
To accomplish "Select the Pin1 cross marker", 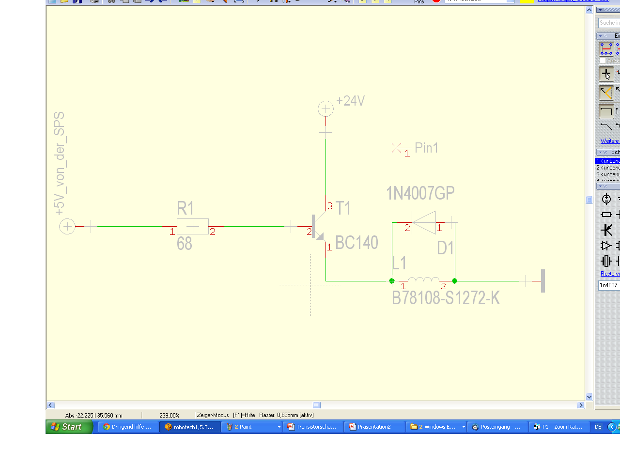I will (397, 148).
